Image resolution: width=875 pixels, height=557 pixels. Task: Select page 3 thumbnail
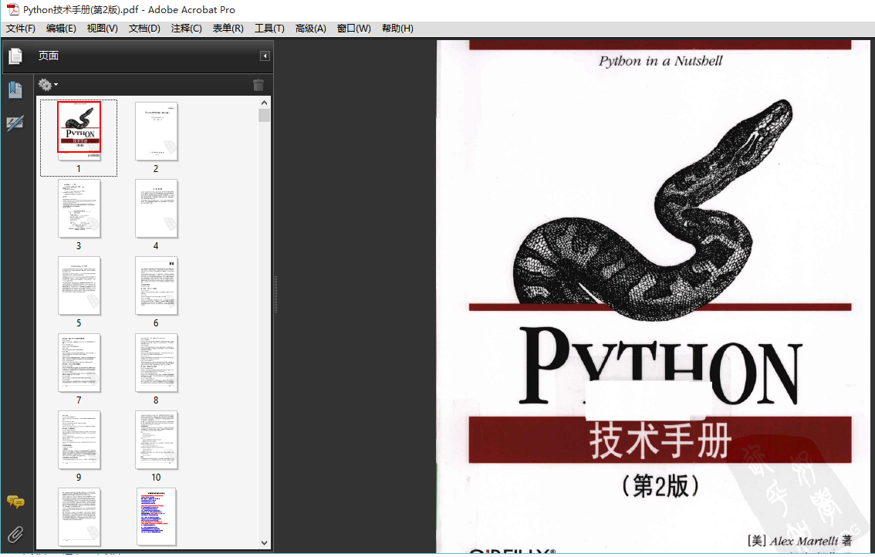(x=79, y=208)
